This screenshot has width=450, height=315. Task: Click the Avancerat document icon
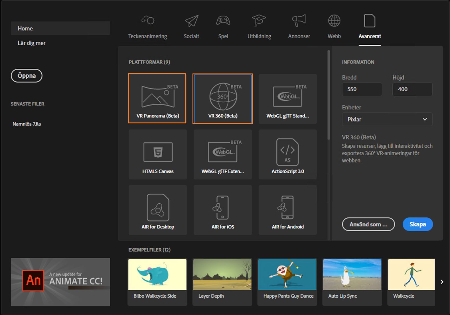pos(370,21)
